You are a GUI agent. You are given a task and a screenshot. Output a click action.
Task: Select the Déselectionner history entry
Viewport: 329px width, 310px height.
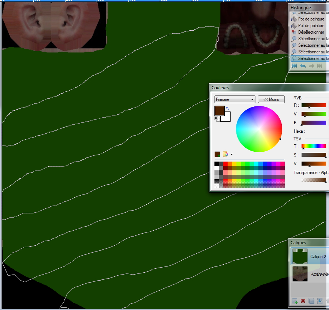(x=311, y=32)
